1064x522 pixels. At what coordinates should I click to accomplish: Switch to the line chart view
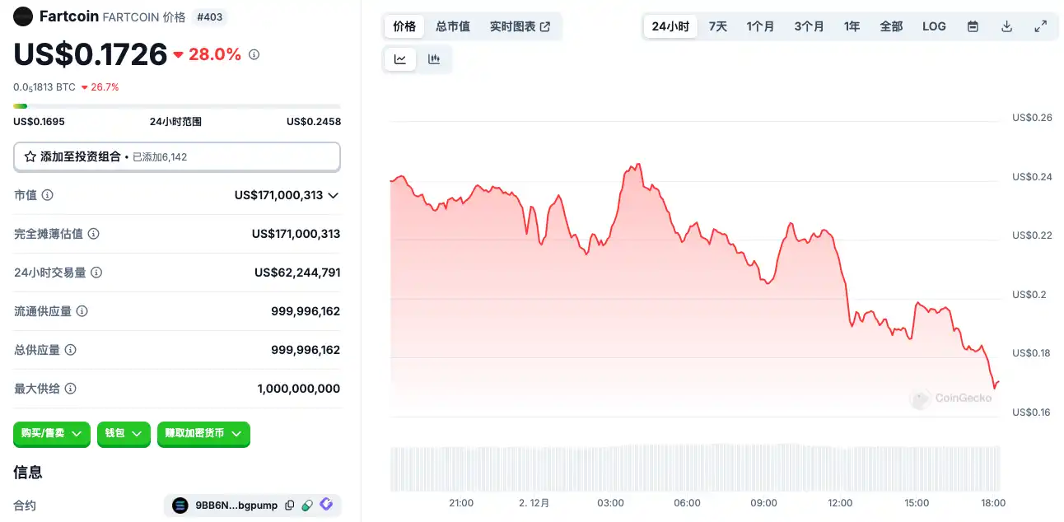pos(400,59)
